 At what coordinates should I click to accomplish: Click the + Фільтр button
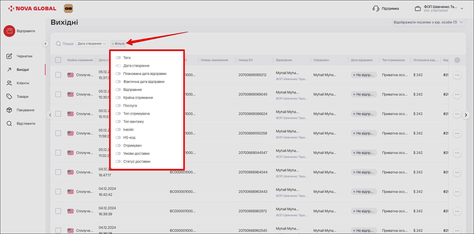pyautogui.click(x=118, y=44)
